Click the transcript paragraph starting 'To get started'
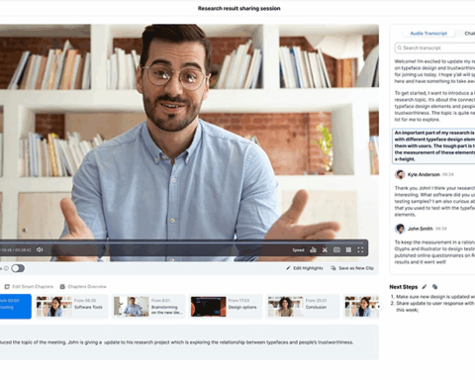 coord(434,106)
